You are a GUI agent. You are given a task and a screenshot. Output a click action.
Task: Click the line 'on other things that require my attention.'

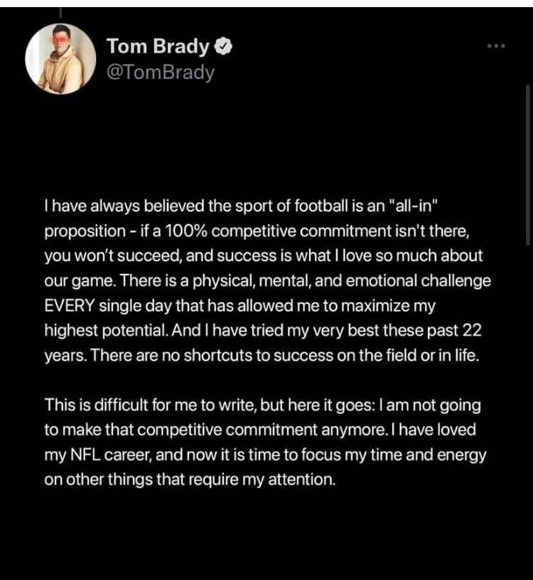(190, 480)
